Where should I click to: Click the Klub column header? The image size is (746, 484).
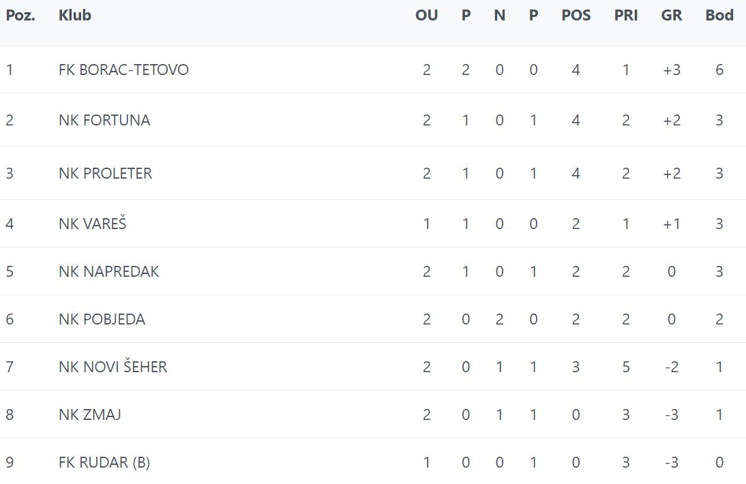(x=75, y=15)
